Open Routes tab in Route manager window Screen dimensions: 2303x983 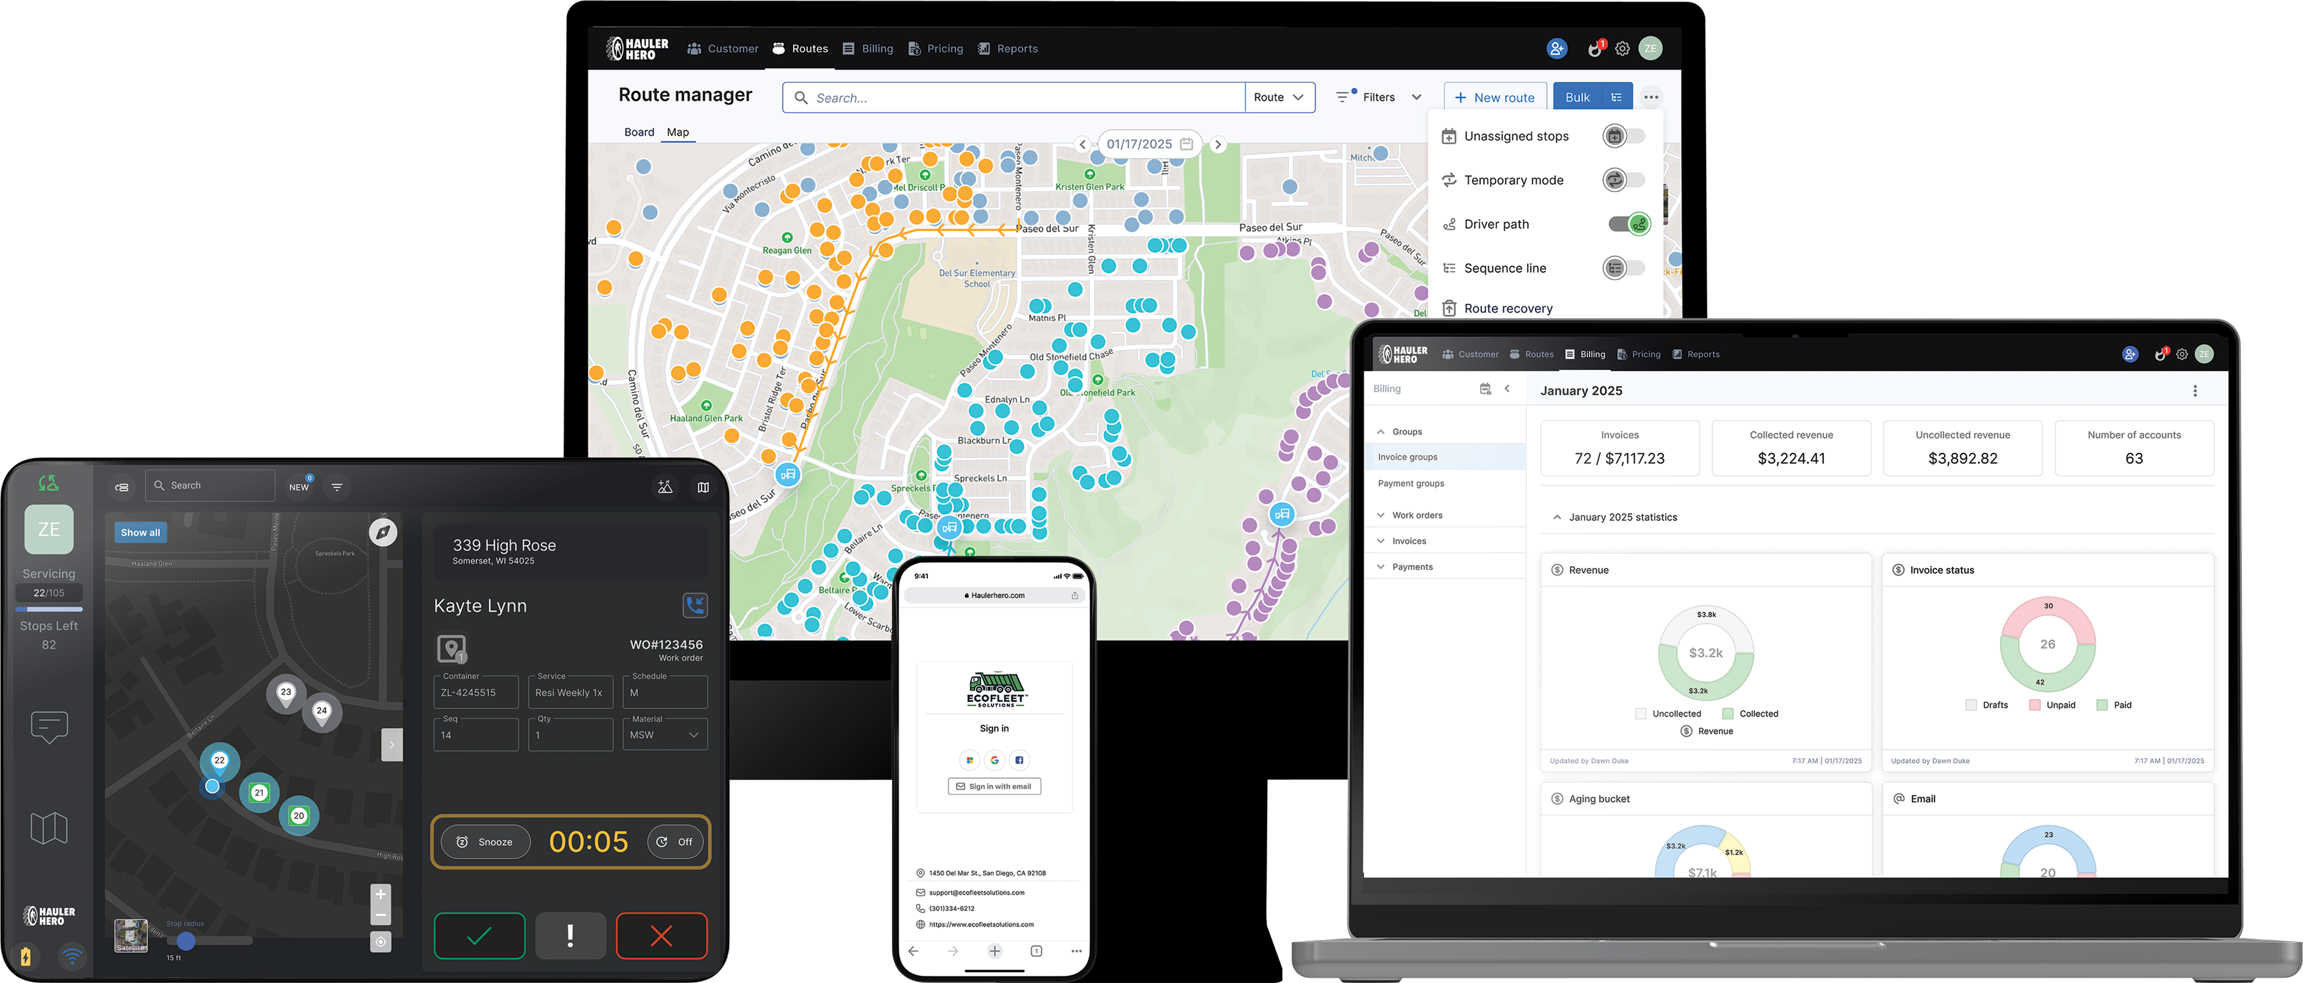pyautogui.click(x=800, y=48)
